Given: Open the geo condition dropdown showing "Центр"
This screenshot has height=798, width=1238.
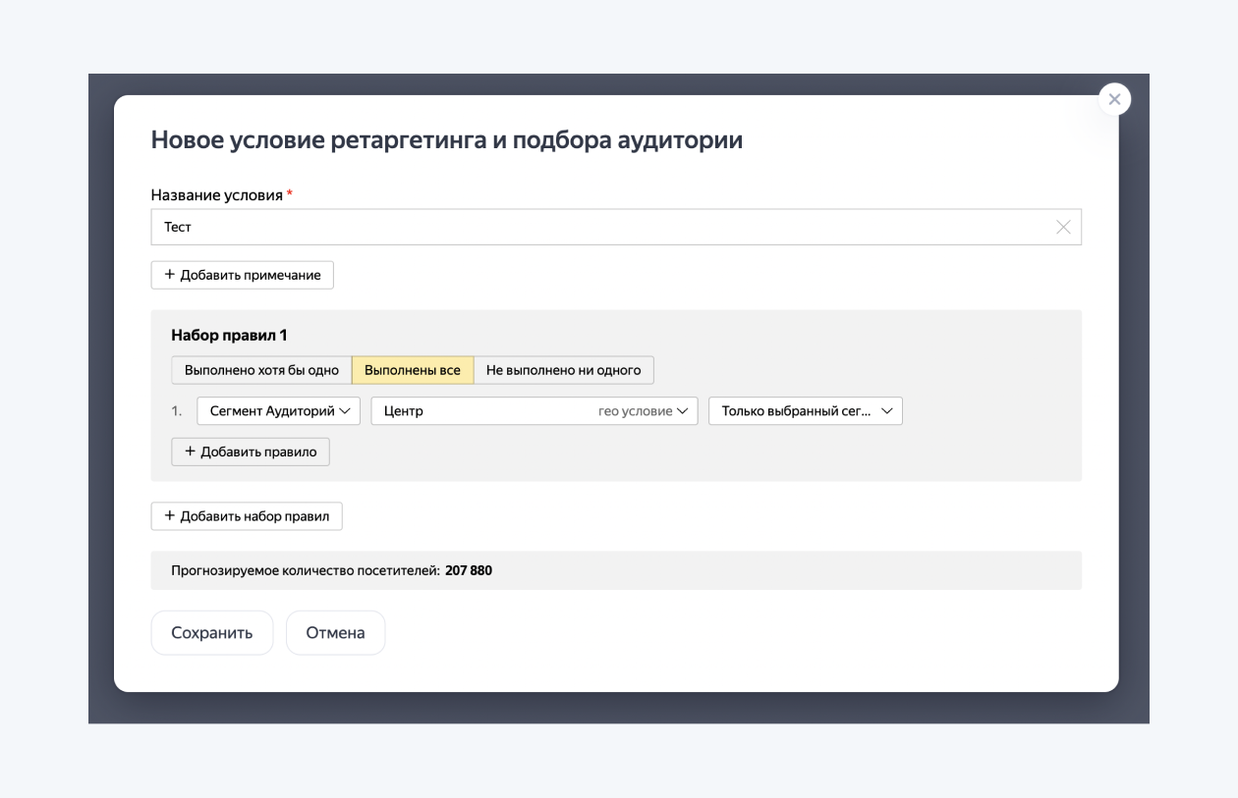Looking at the screenshot, I should click(x=534, y=410).
